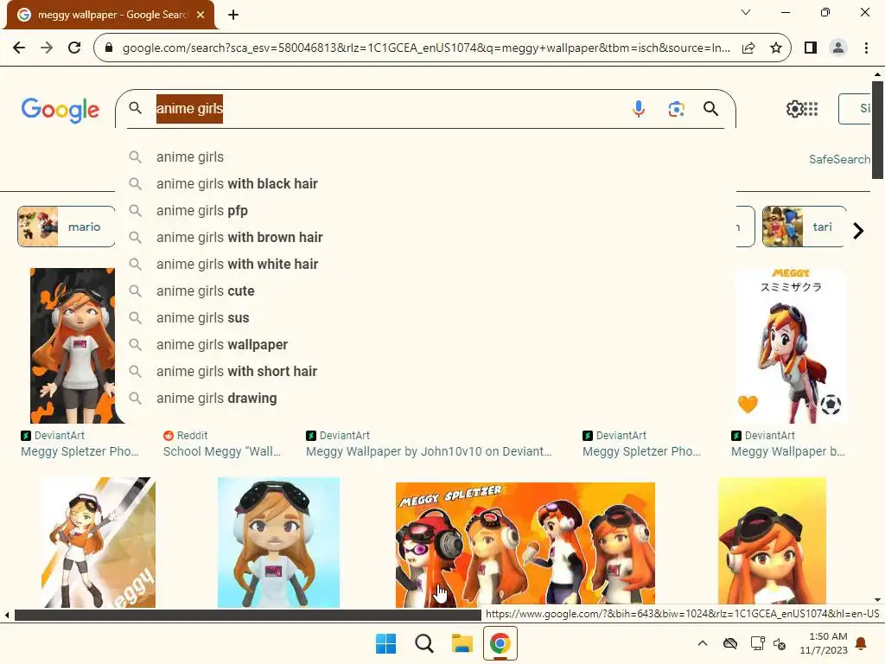Open Meggy camo background image thumbnail

73,346
